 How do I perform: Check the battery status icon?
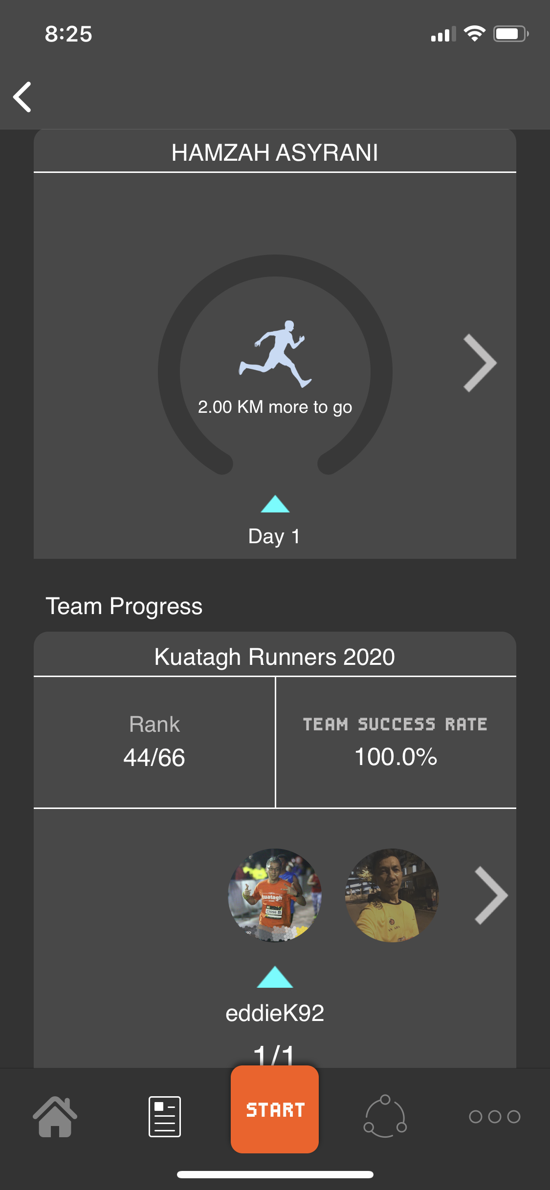(x=510, y=34)
